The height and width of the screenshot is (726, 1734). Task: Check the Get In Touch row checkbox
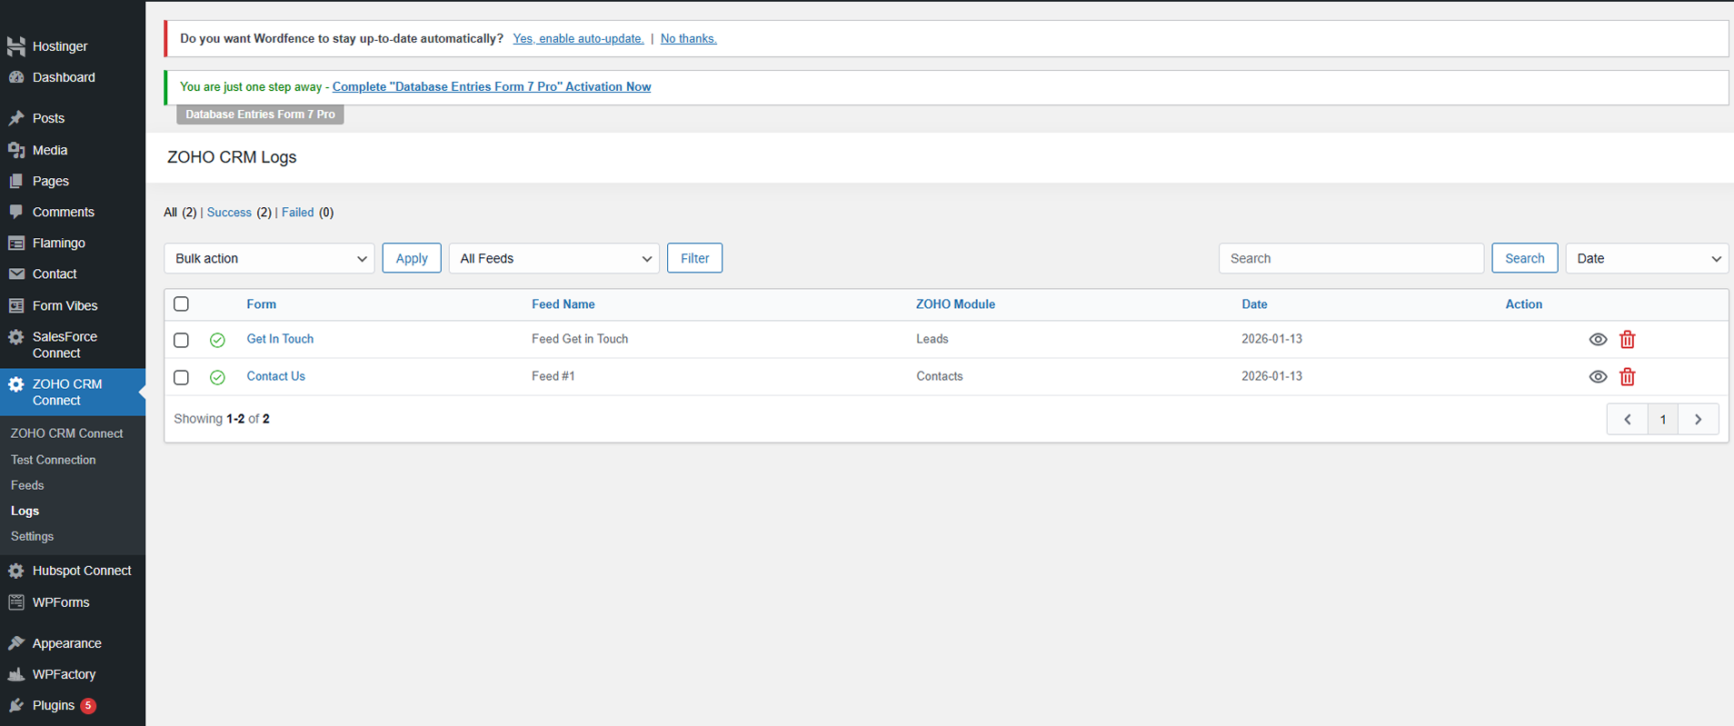(x=182, y=340)
